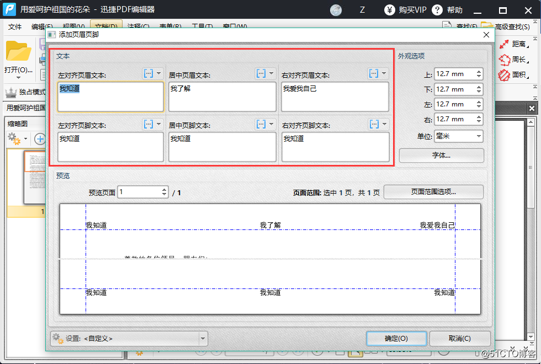Image resolution: width=541 pixels, height=364 pixels.
Task: Edit the left-aligned header text box
Action: [110, 97]
